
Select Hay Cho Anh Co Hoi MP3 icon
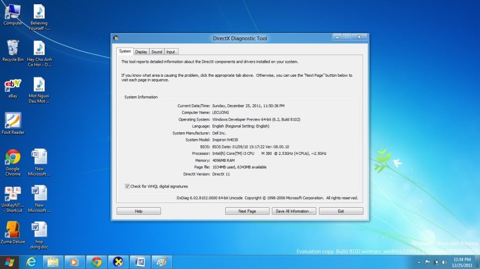point(39,53)
